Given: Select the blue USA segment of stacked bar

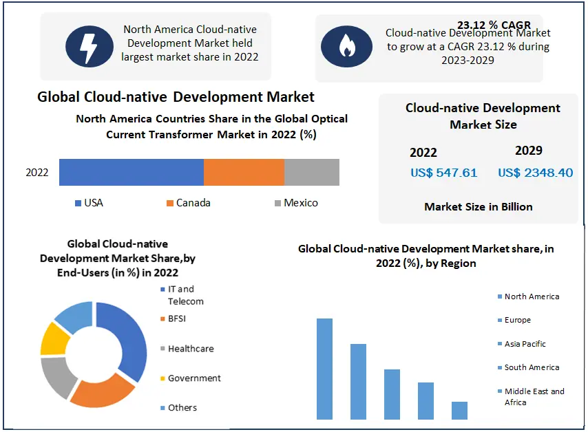Looking at the screenshot, I should [131, 172].
